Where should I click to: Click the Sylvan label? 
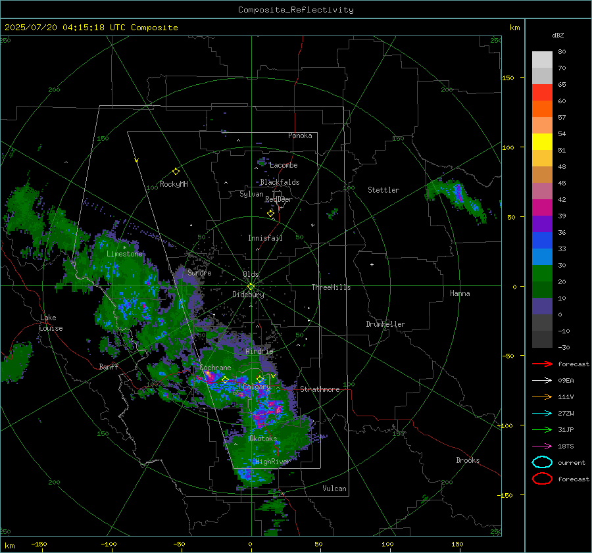[x=251, y=194]
